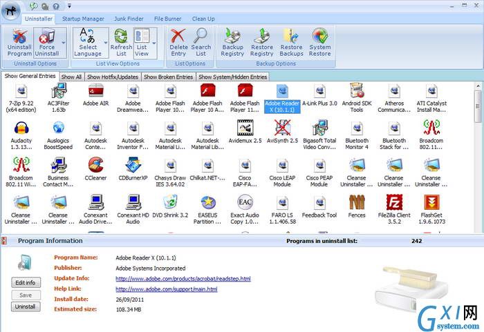Click the help question mark icon in title bar
This screenshot has width=484, height=332.
tap(56, 6)
